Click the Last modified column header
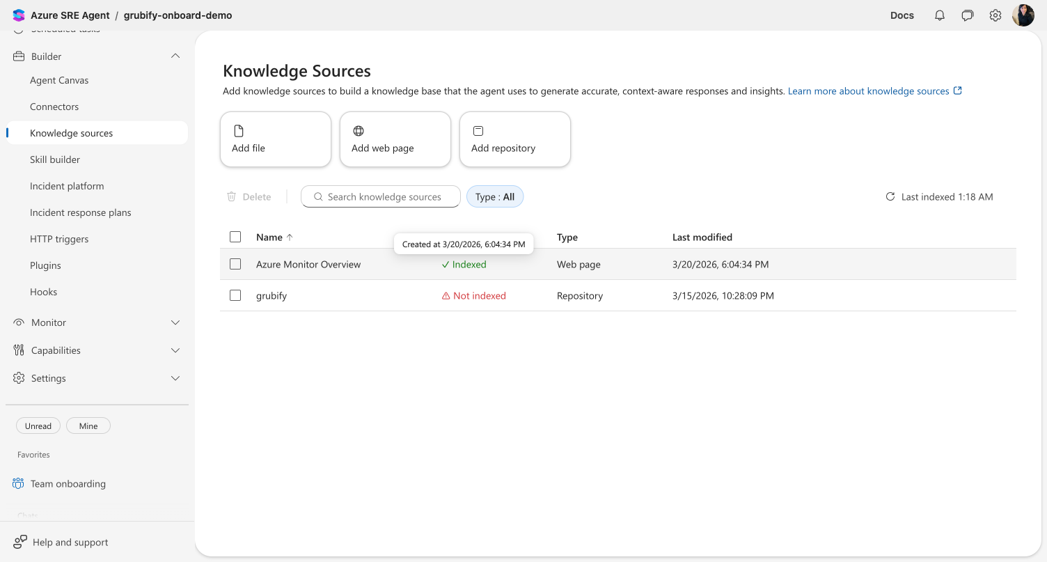 pos(702,237)
